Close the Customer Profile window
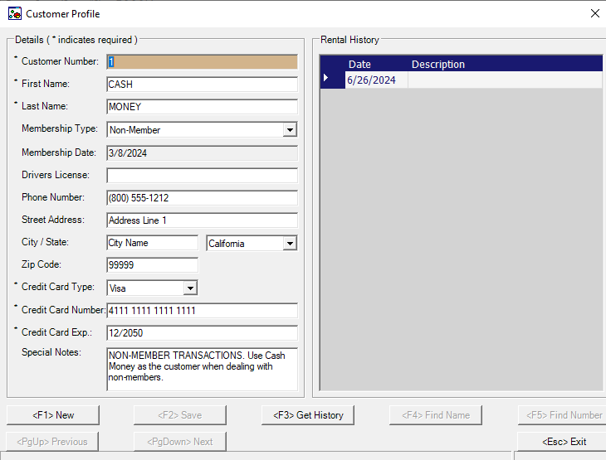606x460 pixels. pos(594,13)
